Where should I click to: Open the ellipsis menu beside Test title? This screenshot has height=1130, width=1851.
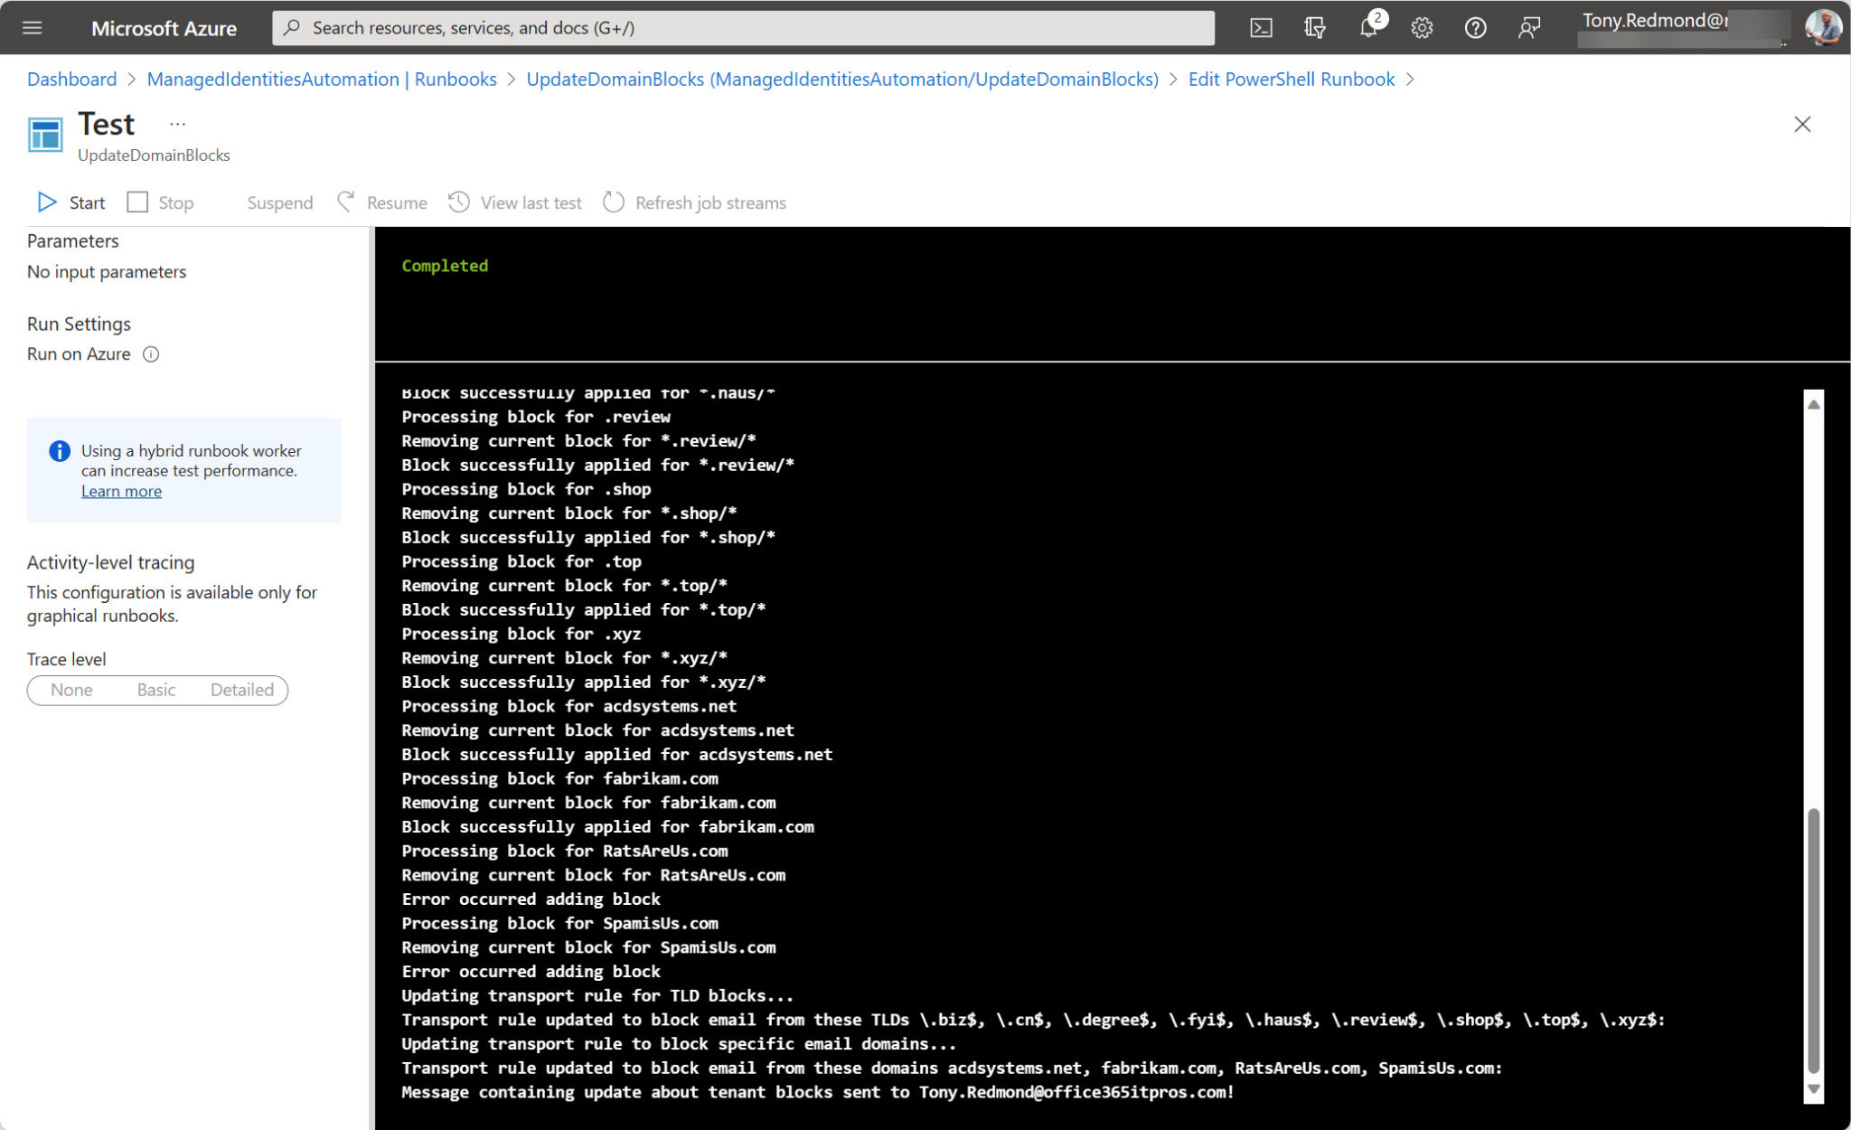point(177,123)
